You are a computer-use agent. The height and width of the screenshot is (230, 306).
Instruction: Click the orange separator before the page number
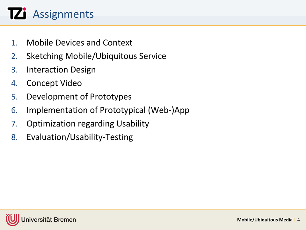pos(295,220)
